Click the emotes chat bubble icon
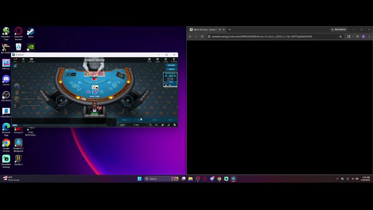 [163, 125]
